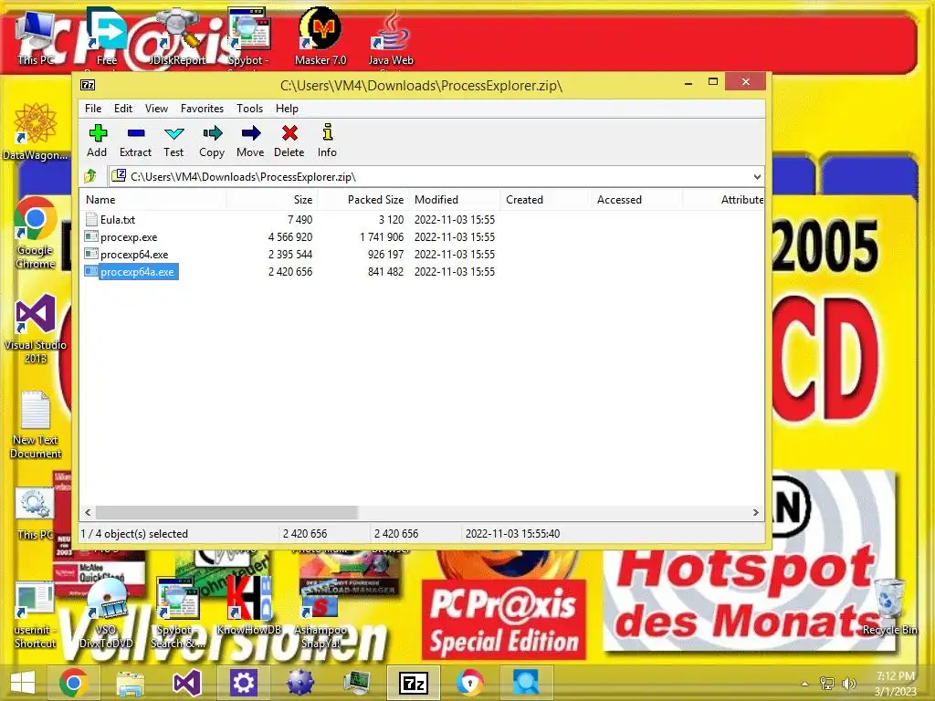Open the Recycle Bin
The image size is (935, 701).
889,606
